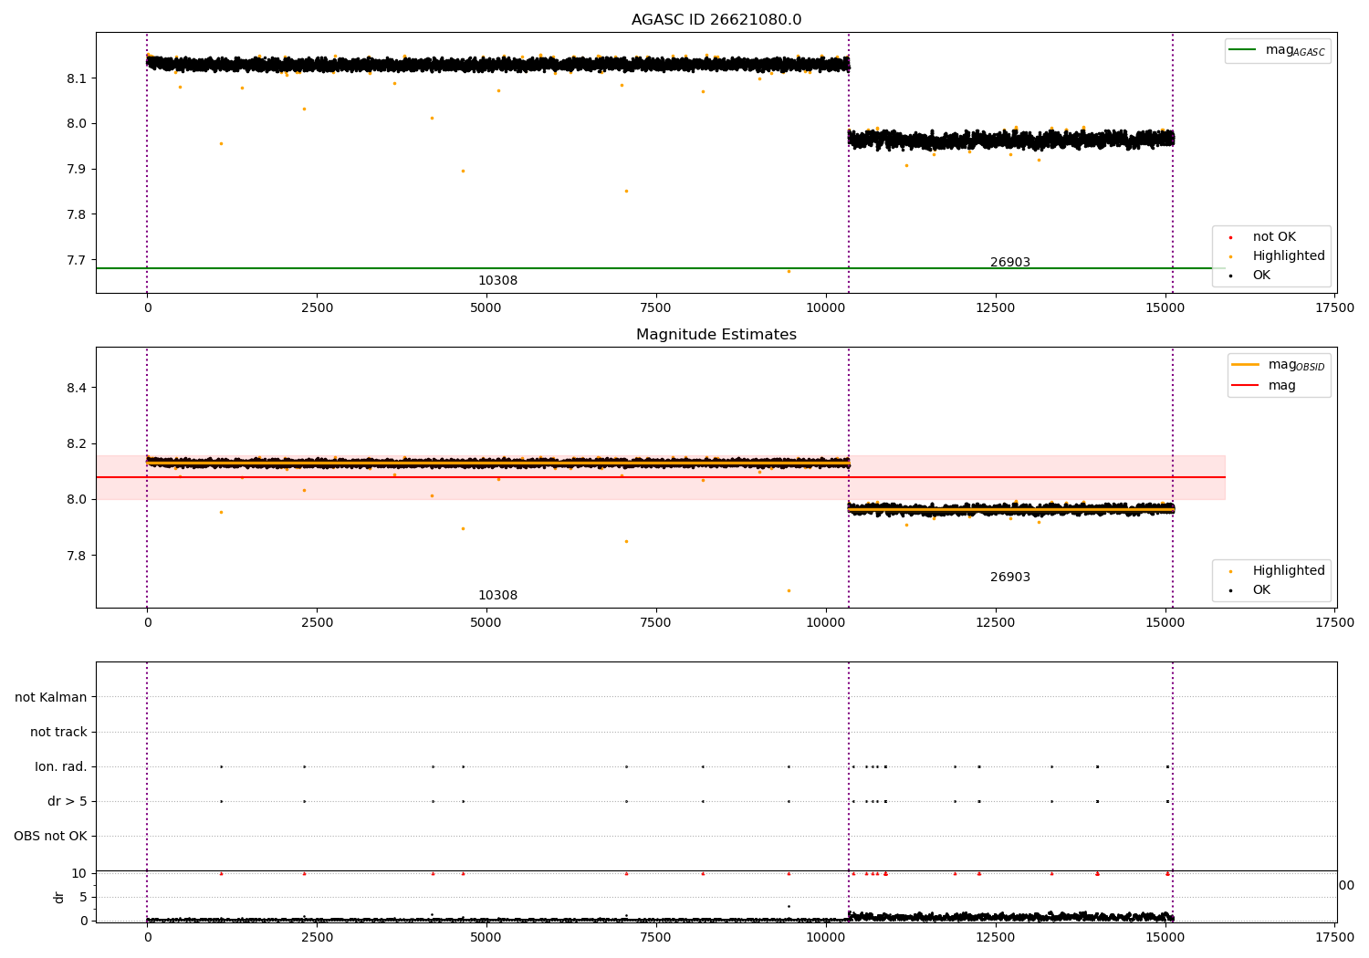Image resolution: width=1369 pixels, height=958 pixels.
Task: Click the 'OBS not OK' row label
Action: tap(50, 837)
